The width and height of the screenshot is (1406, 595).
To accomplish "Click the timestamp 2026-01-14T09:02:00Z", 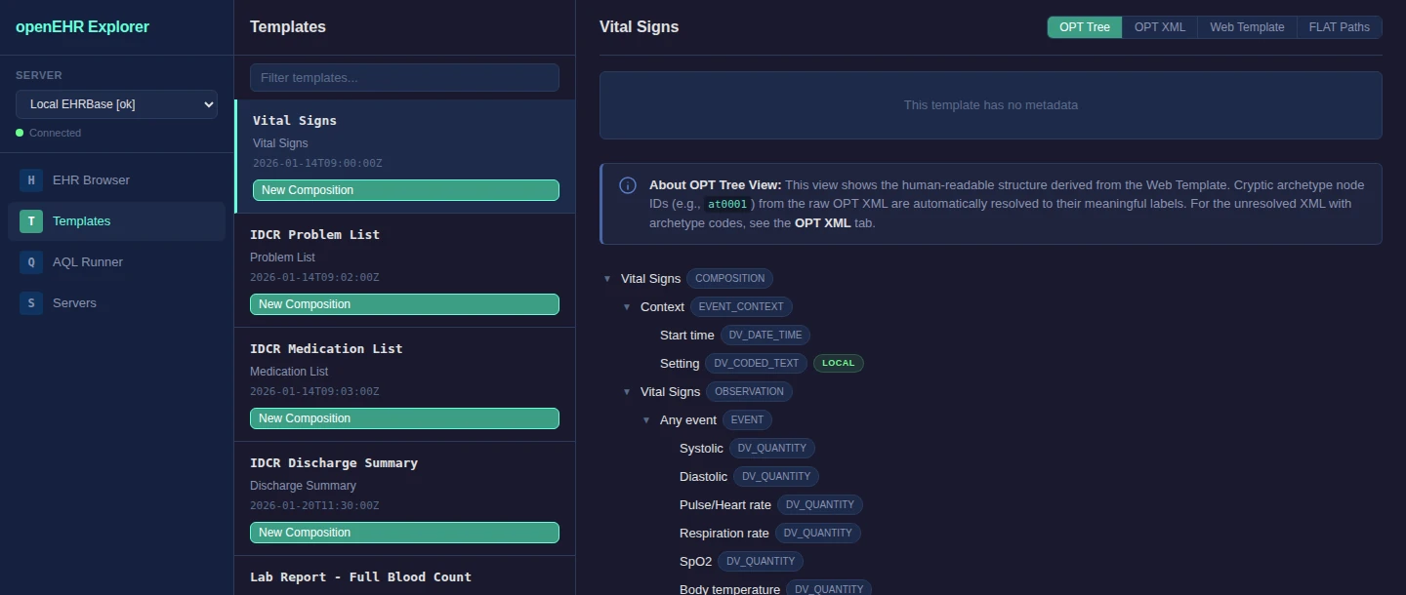I will 314,278.
